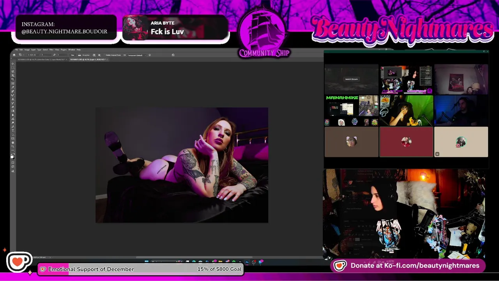
Task: Toggle Quick Mask mode
Action: (13, 163)
